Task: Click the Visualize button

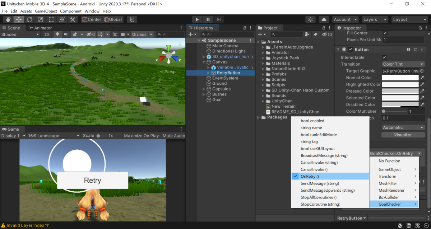Action: 403,135
